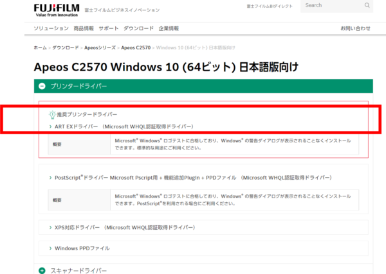This screenshot has width=386, height=274.
Task: Expand the スキャナードライバー section plus icon
Action: (x=42, y=271)
